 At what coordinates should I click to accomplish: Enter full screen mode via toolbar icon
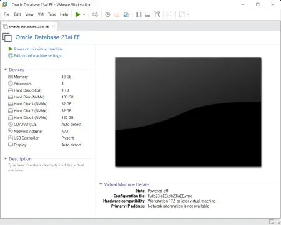[x=157, y=14]
